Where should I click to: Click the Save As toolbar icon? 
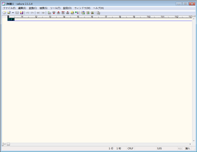22,13
